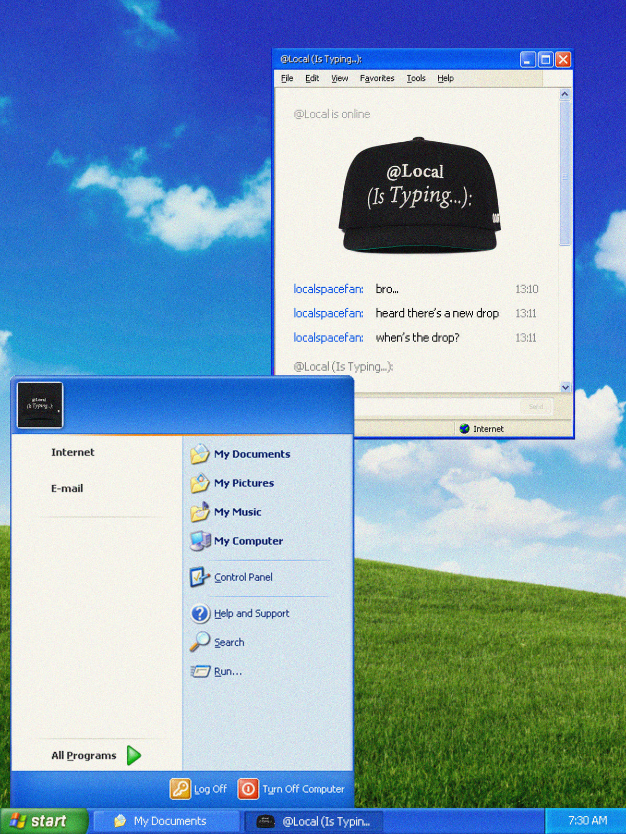Click the Windows flag on start button
The width and height of the screenshot is (626, 834).
click(18, 820)
